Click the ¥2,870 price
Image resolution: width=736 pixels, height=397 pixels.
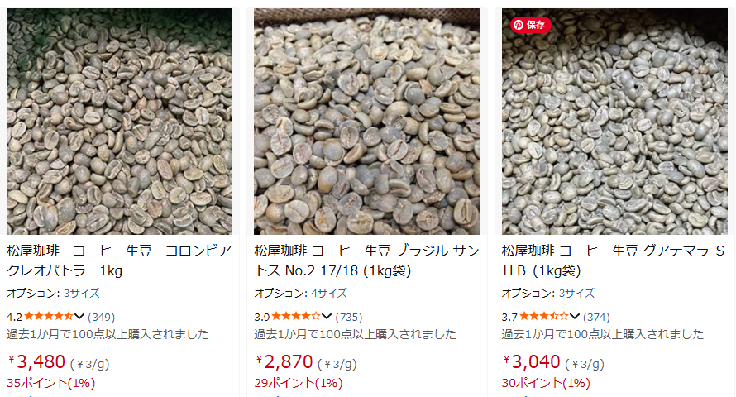(284, 361)
